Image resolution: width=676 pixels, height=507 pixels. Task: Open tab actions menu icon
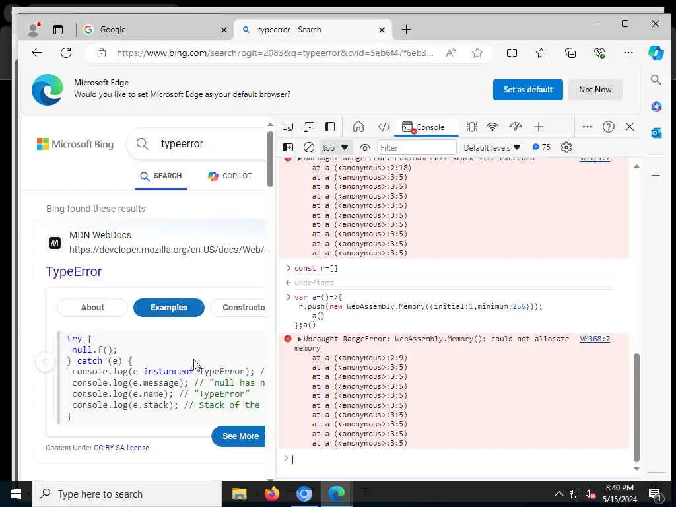coord(58,30)
